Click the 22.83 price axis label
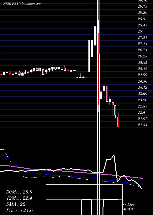This screenshot has height=215, width=153. [x=143, y=106]
